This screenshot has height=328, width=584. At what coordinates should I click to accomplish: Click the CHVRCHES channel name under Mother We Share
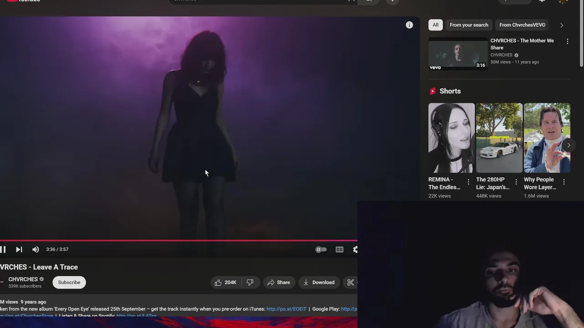(x=501, y=55)
